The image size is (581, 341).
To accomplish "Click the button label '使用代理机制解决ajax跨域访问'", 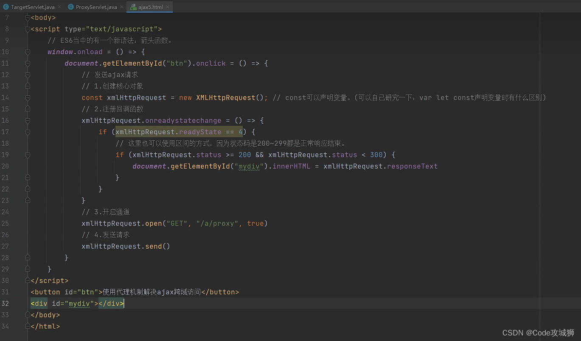I will [x=152, y=292].
